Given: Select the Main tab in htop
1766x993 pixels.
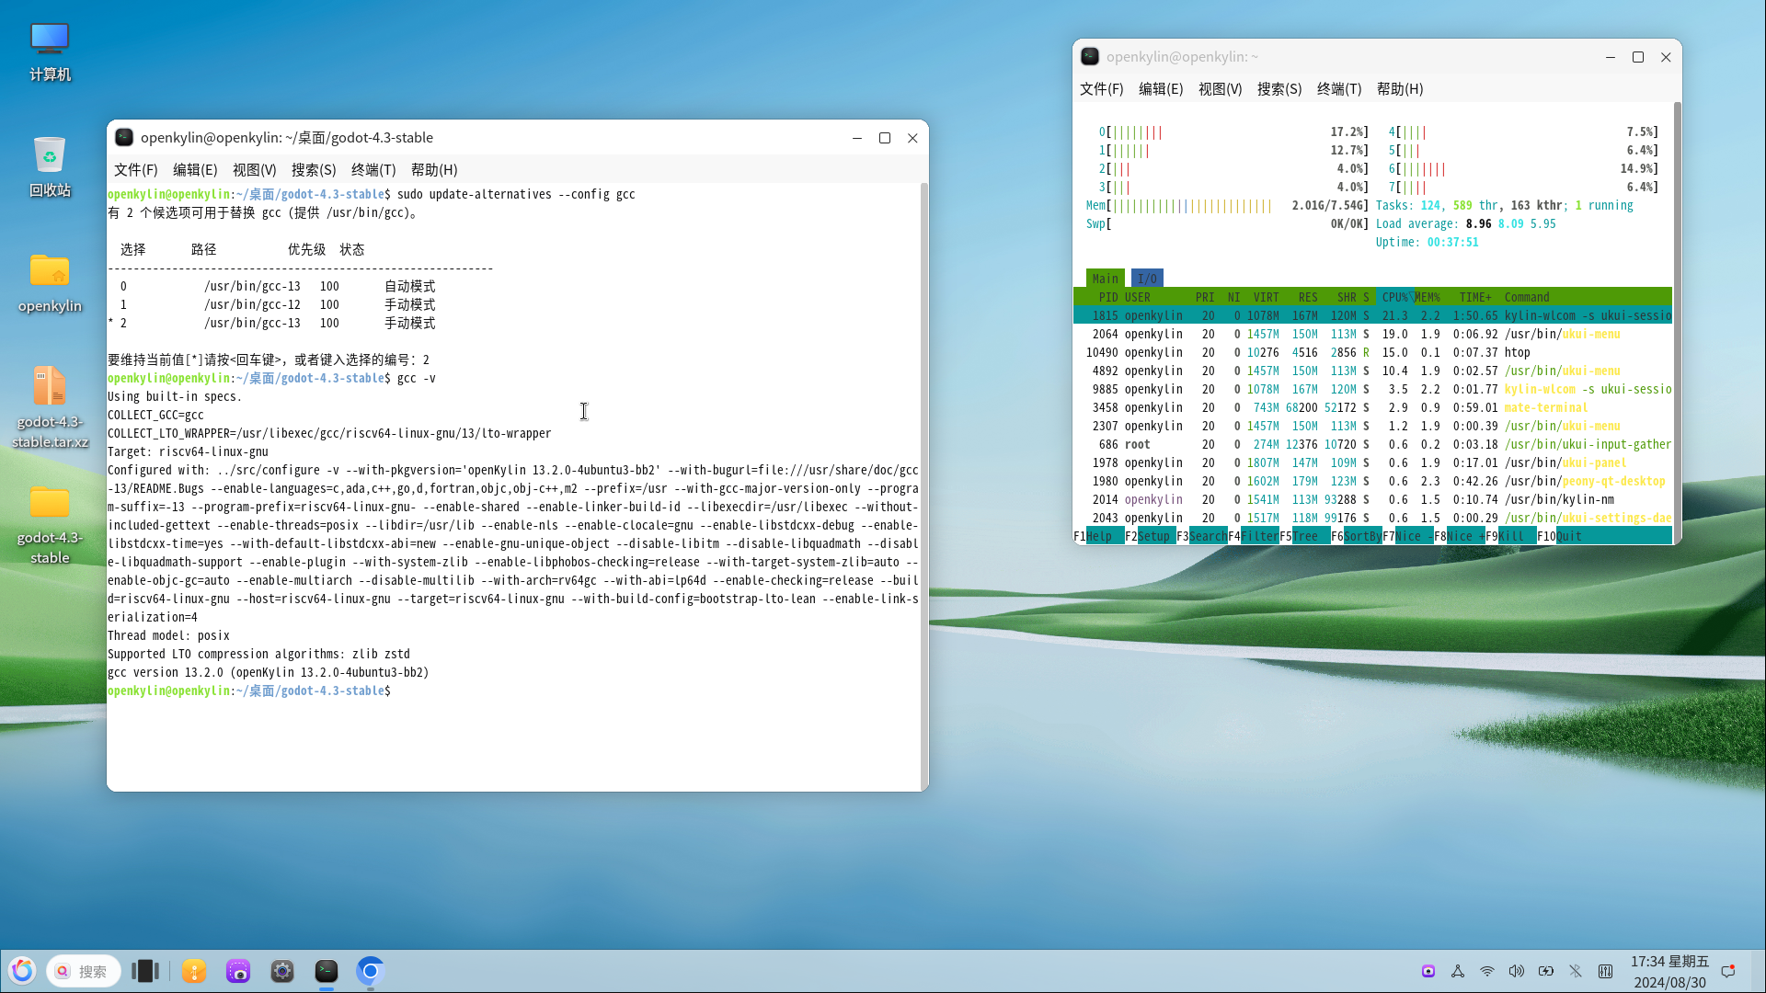Looking at the screenshot, I should pyautogui.click(x=1105, y=278).
